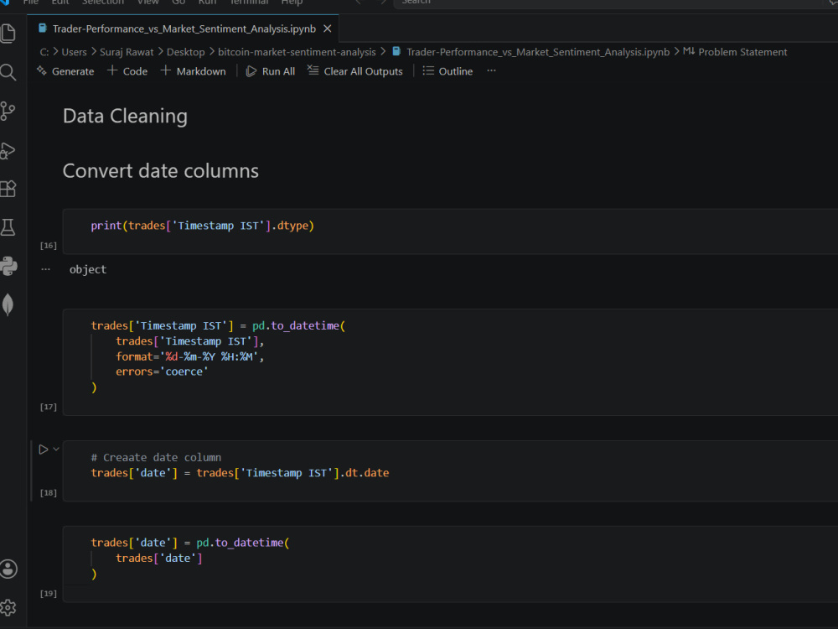Open notebook toolbar more actions ellipsis
Image resolution: width=838 pixels, height=629 pixels.
[491, 70]
